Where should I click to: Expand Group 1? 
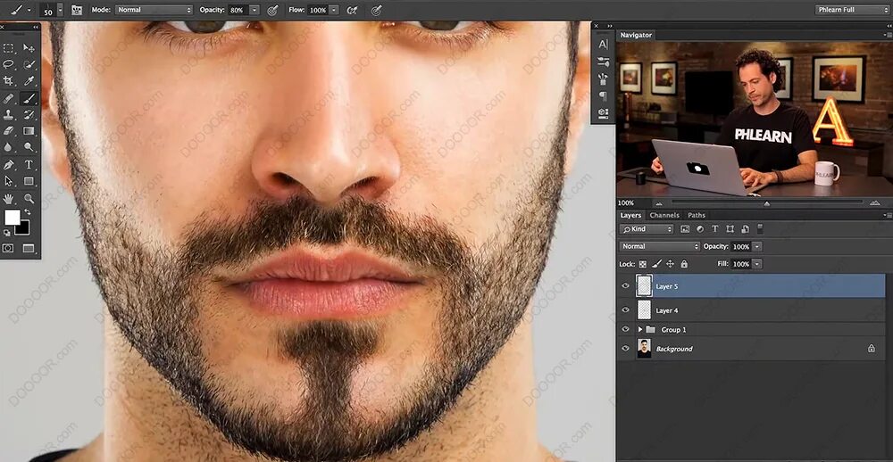(x=640, y=329)
